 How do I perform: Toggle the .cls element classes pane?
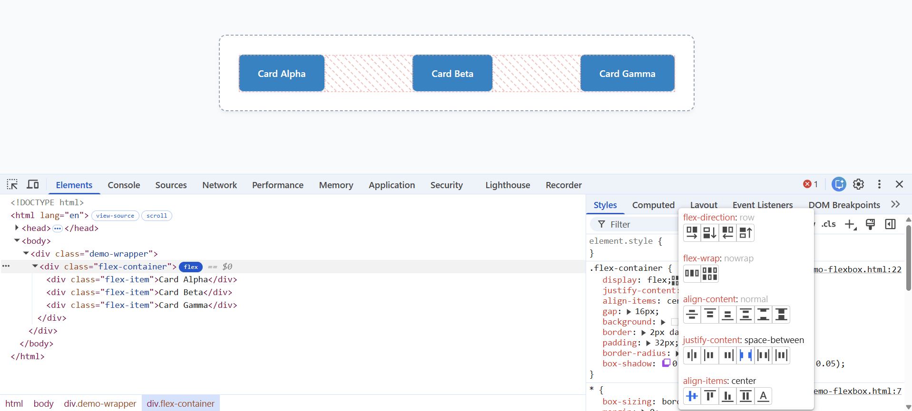point(829,224)
